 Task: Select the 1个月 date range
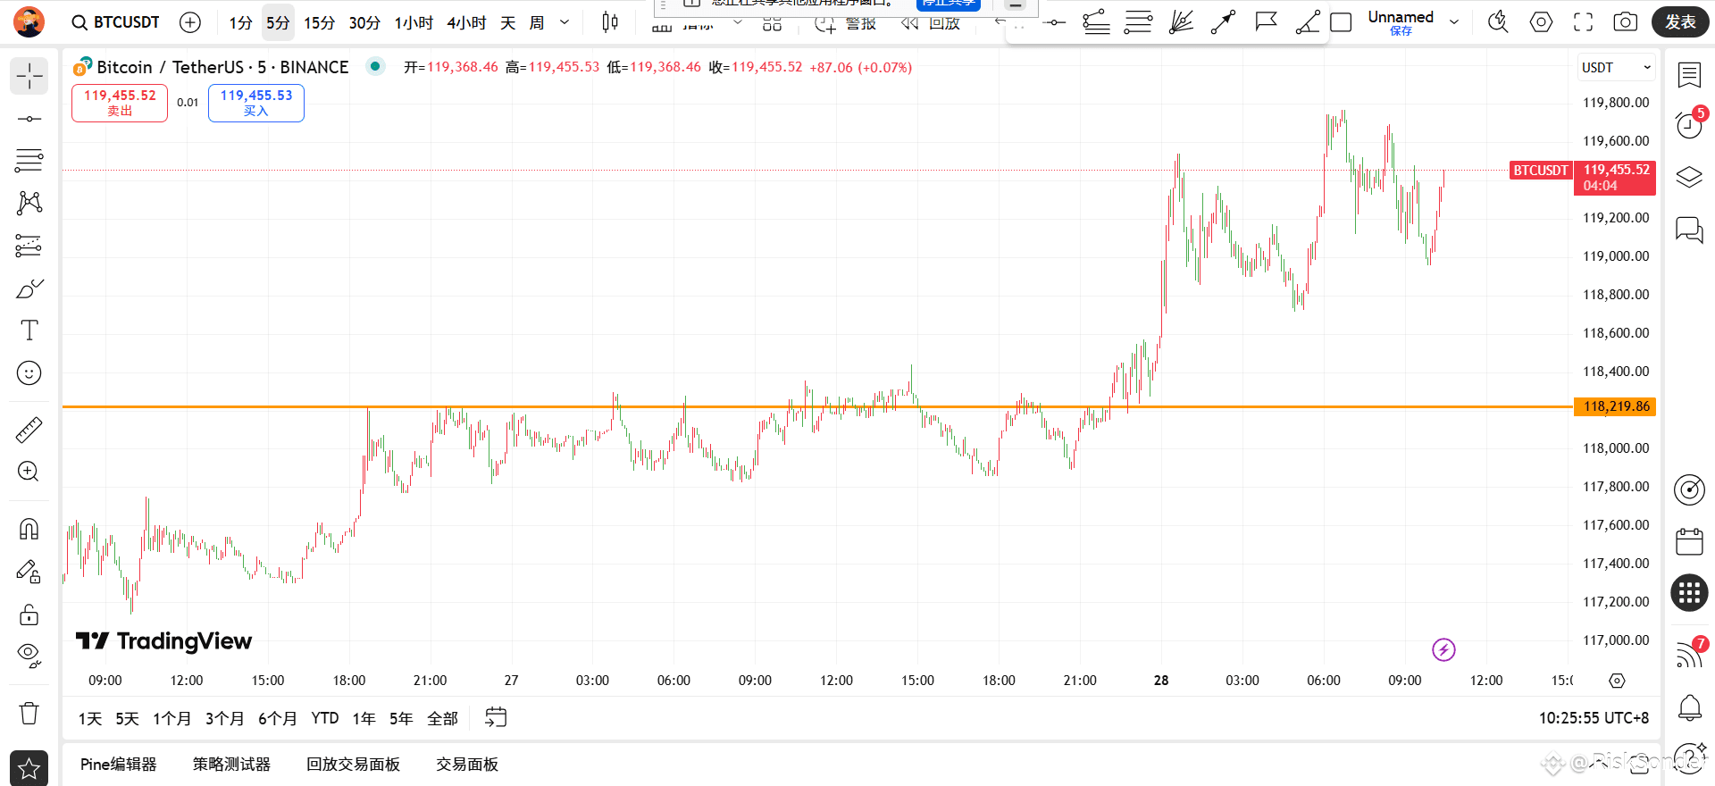point(171,719)
